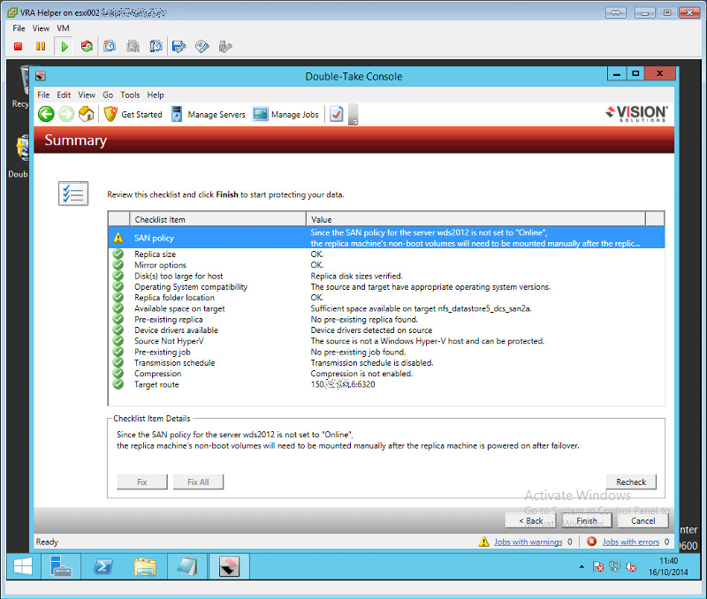Select the Device drivers available row
The height and width of the screenshot is (599, 707).
386,330
